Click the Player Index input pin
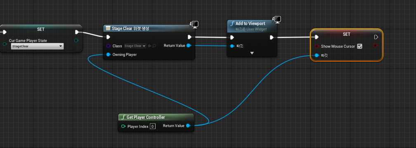This screenshot has width=416, height=148. pos(123,126)
